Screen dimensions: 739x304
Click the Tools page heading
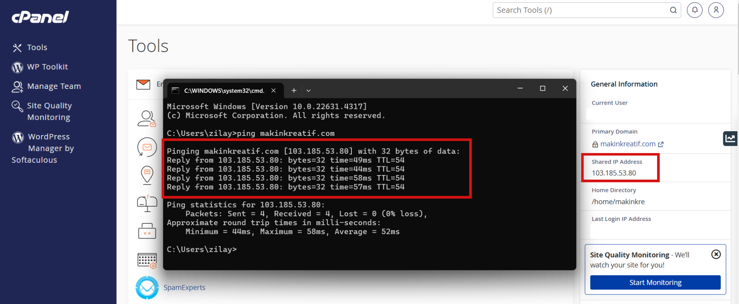tap(148, 46)
